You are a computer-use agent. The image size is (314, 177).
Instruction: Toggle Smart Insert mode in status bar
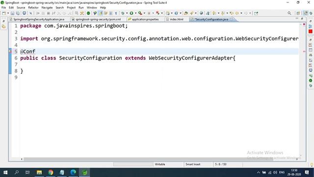(193, 164)
